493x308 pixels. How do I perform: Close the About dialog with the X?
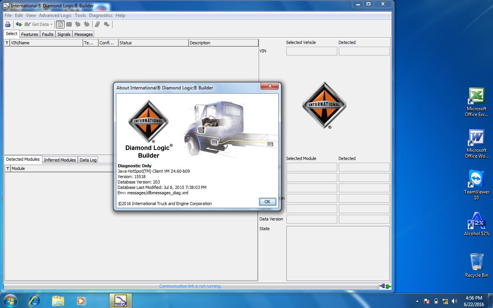click(270, 86)
